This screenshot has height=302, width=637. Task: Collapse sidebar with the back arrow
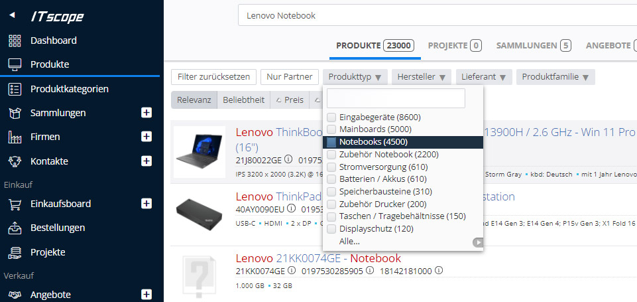pos(12,15)
